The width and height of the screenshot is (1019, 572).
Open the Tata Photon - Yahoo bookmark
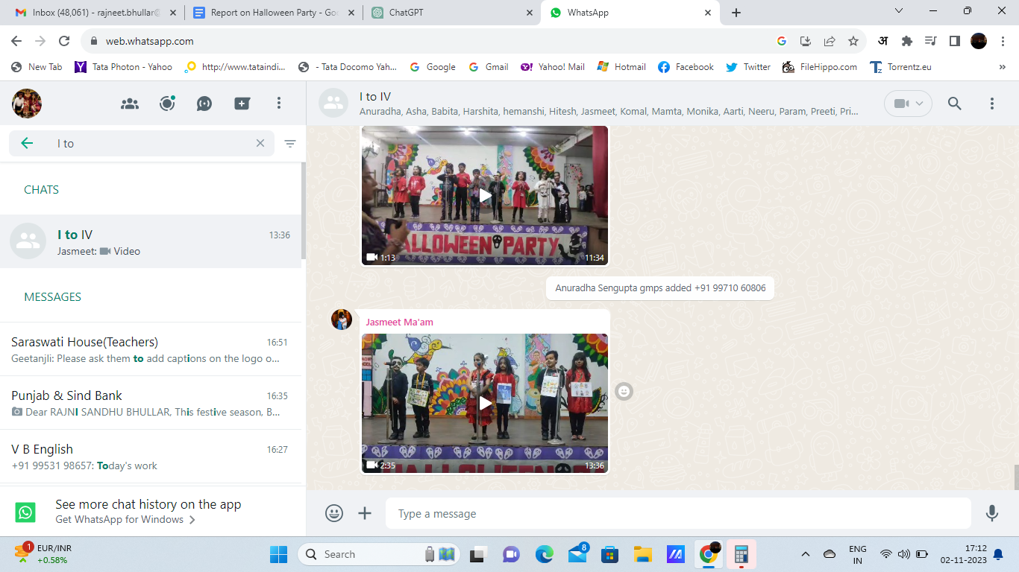coord(124,67)
